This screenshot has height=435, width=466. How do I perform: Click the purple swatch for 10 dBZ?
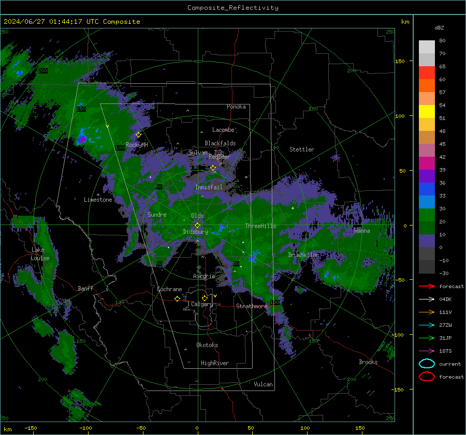[427, 241]
